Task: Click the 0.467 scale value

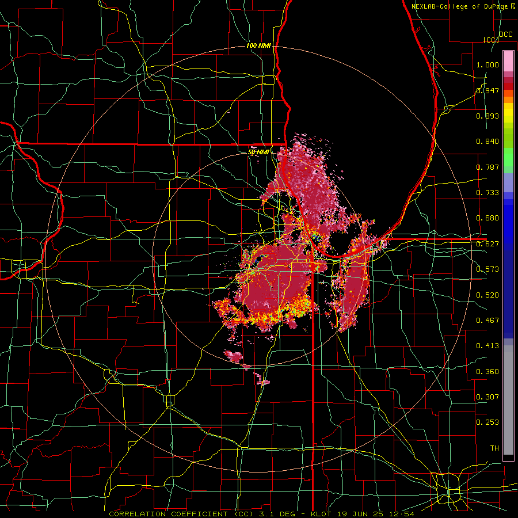Action: [487, 321]
